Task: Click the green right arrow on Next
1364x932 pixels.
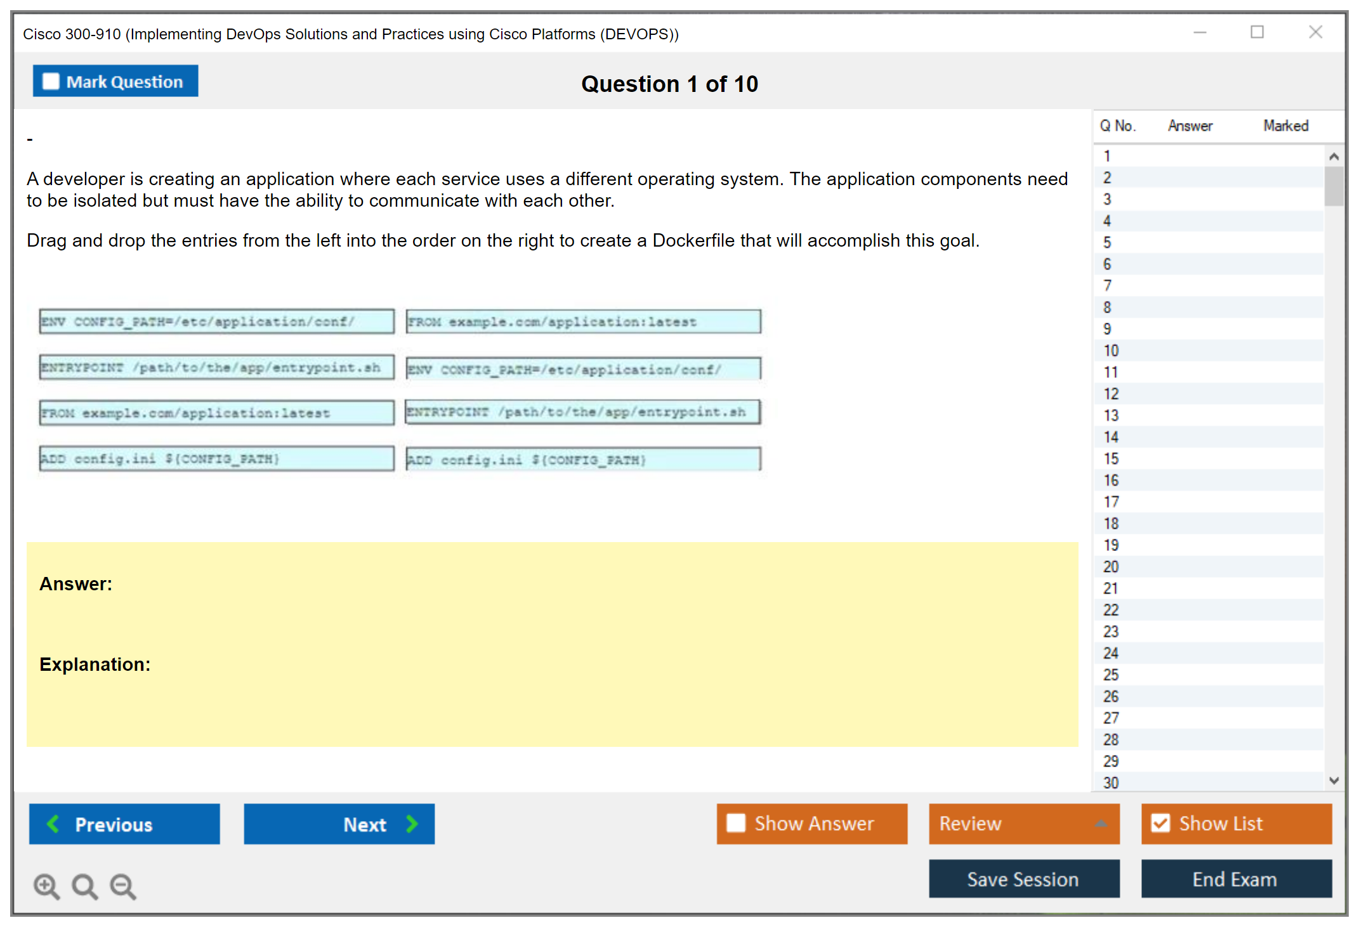Action: 412,824
